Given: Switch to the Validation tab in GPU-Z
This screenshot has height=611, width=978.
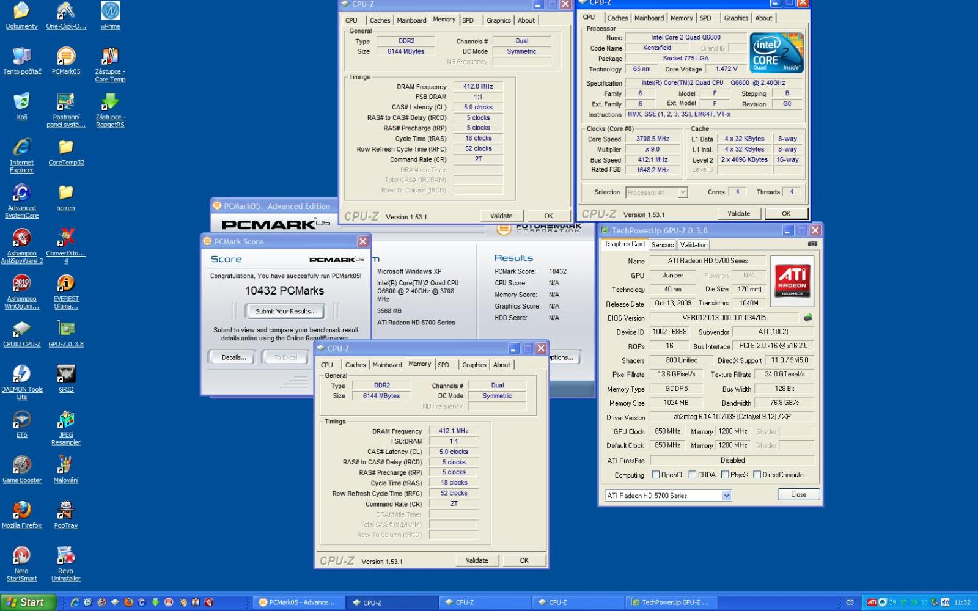Looking at the screenshot, I should pyautogui.click(x=694, y=245).
